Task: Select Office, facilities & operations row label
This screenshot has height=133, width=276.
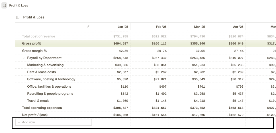Action: pos(49,86)
